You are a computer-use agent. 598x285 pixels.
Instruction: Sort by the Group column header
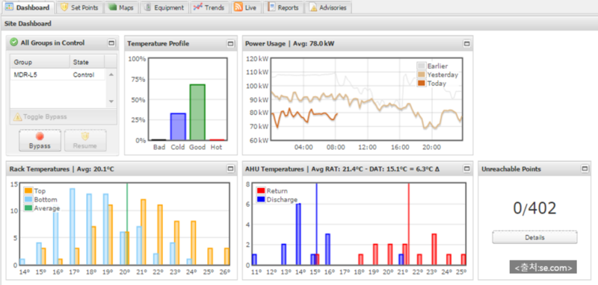pyautogui.click(x=40, y=62)
